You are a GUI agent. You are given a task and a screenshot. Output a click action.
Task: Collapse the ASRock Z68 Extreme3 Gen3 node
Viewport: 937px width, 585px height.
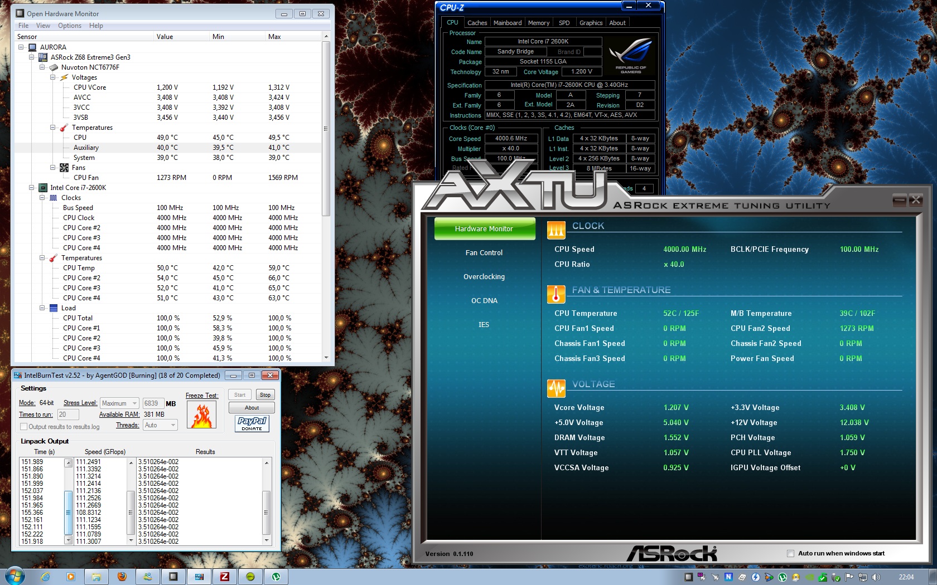pos(32,57)
